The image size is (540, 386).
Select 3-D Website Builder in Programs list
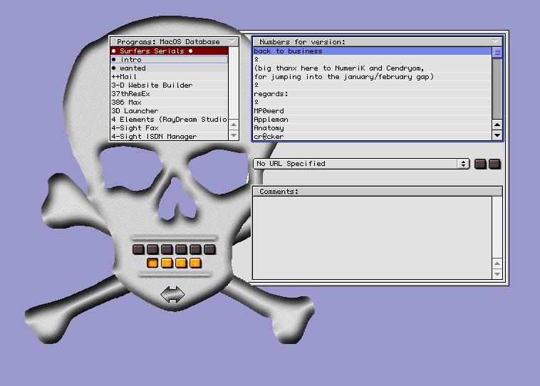[170, 85]
